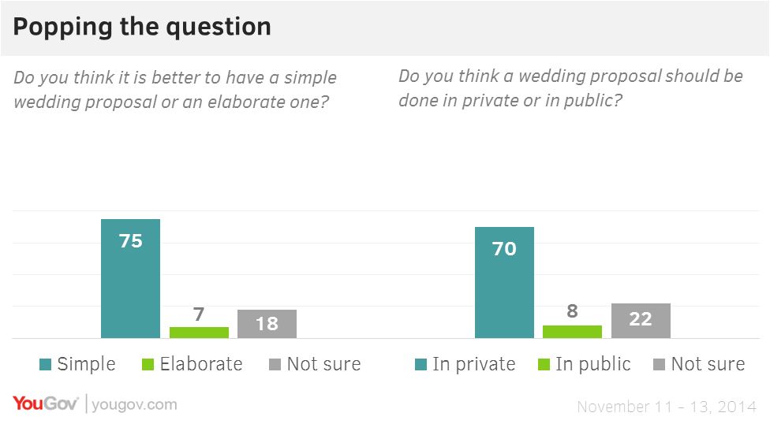Click the gray Not sure swatch in the left legend
Screen dimensions: 770x435
point(275,364)
